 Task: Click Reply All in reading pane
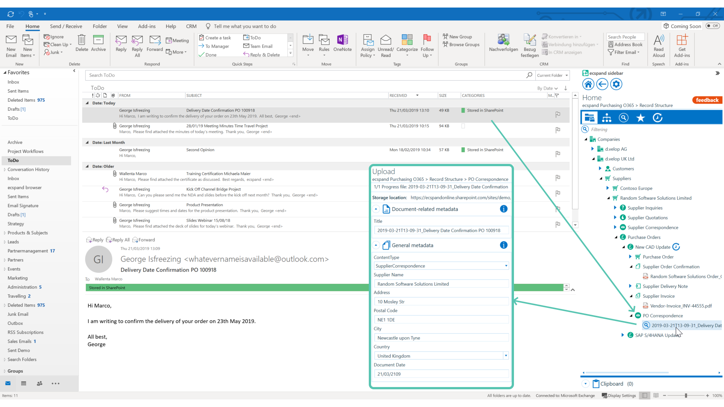[x=118, y=240]
